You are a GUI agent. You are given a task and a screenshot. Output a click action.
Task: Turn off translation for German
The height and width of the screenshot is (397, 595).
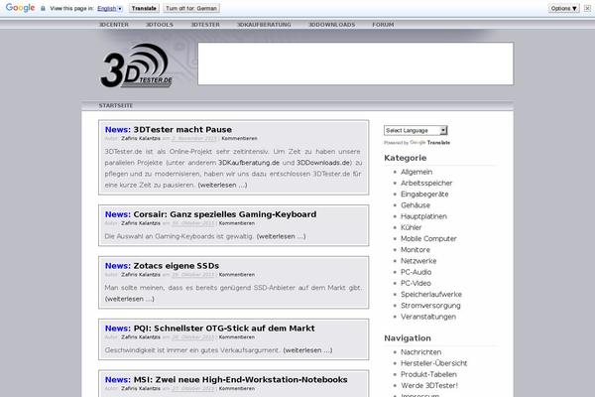191,8
